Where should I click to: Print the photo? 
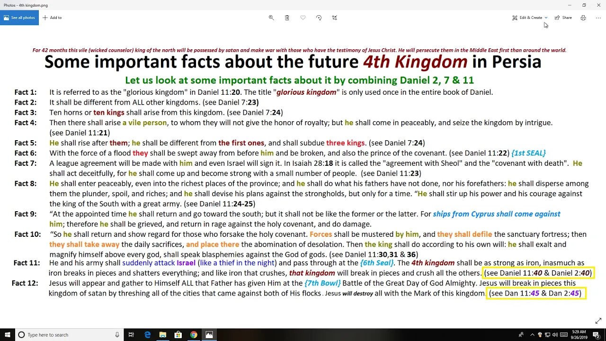pyautogui.click(x=583, y=18)
